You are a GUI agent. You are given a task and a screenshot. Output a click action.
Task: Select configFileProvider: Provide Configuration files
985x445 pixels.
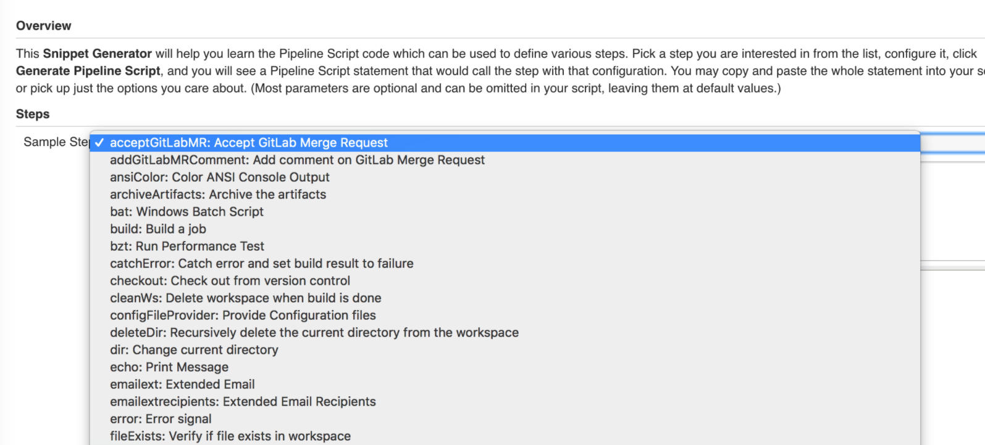[243, 316]
